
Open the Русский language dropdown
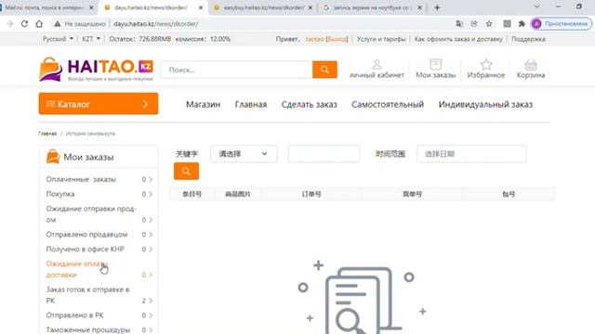coord(58,39)
